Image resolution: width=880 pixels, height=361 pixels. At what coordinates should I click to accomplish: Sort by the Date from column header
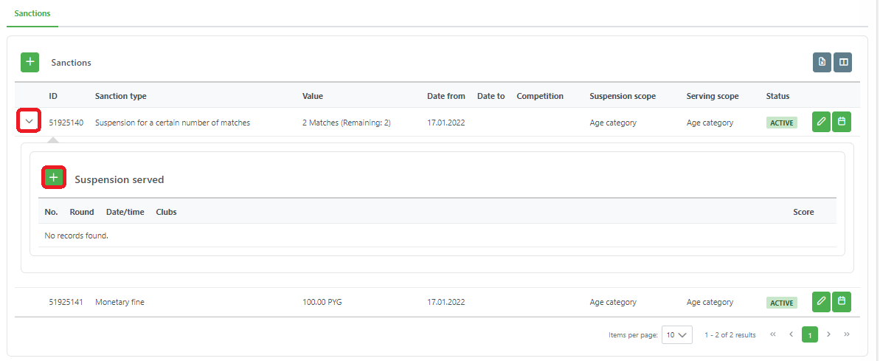tap(446, 96)
